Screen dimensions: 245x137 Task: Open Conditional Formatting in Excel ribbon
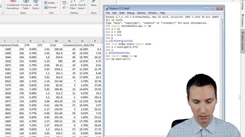13,5
